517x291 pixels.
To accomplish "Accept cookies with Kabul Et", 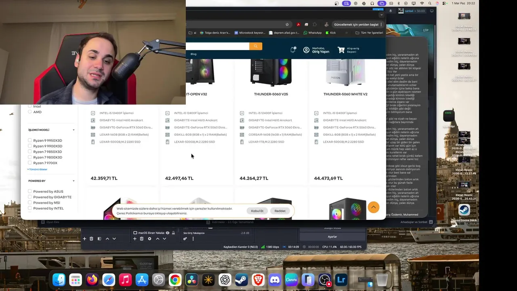I will point(257,211).
